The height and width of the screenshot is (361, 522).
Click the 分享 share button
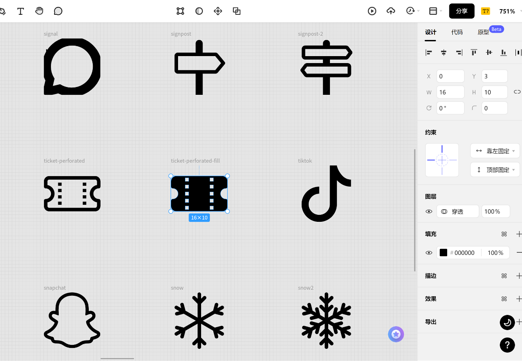pyautogui.click(x=461, y=11)
